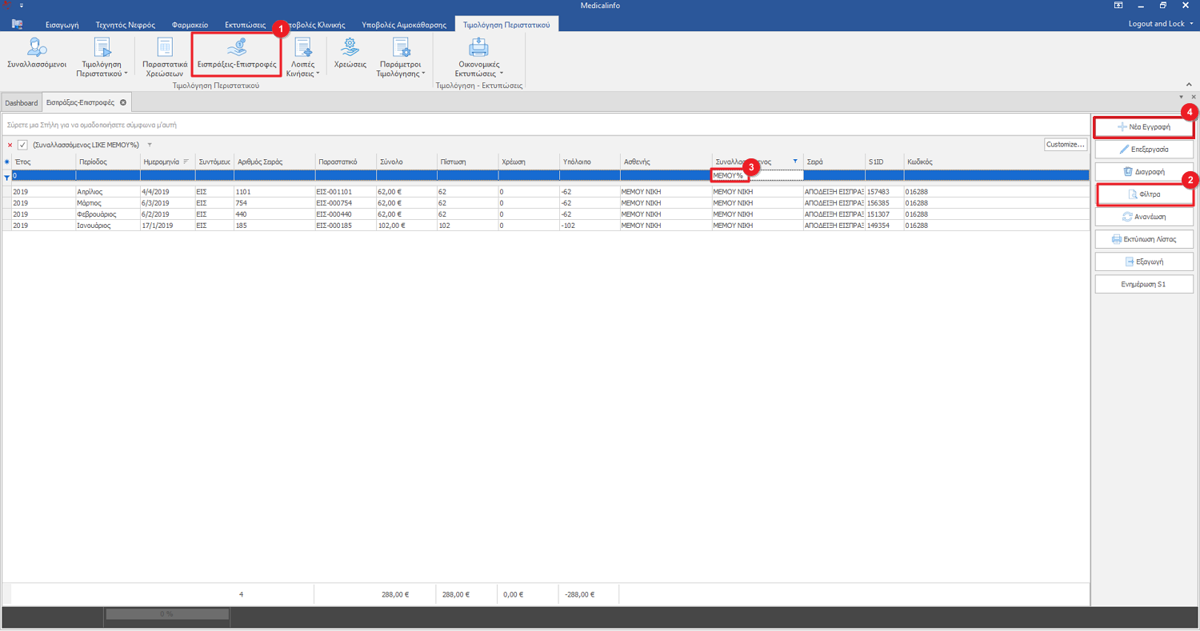Click the Επεξεργασία edit button
Image resolution: width=1200 pixels, height=631 pixels.
tap(1144, 150)
